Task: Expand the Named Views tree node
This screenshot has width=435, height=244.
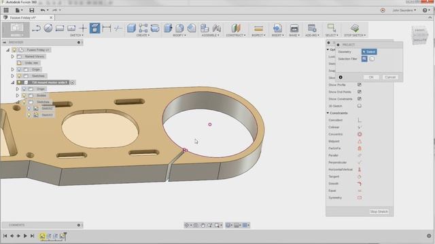Action: point(12,56)
